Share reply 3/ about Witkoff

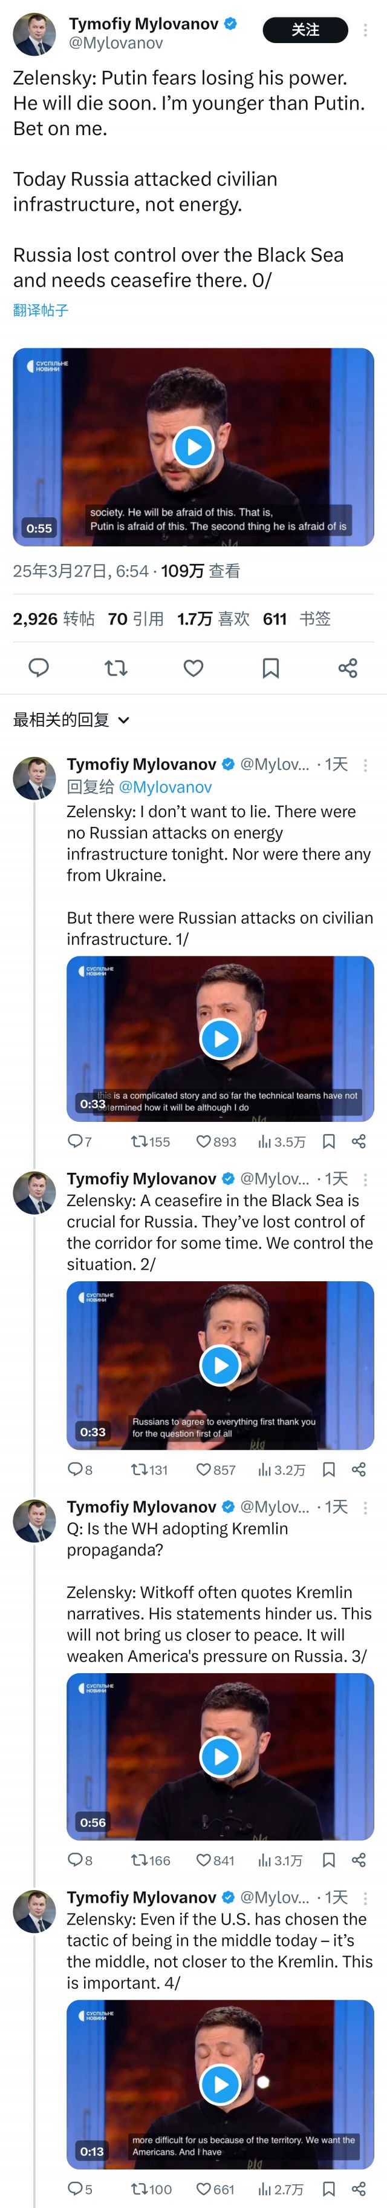(359, 1860)
